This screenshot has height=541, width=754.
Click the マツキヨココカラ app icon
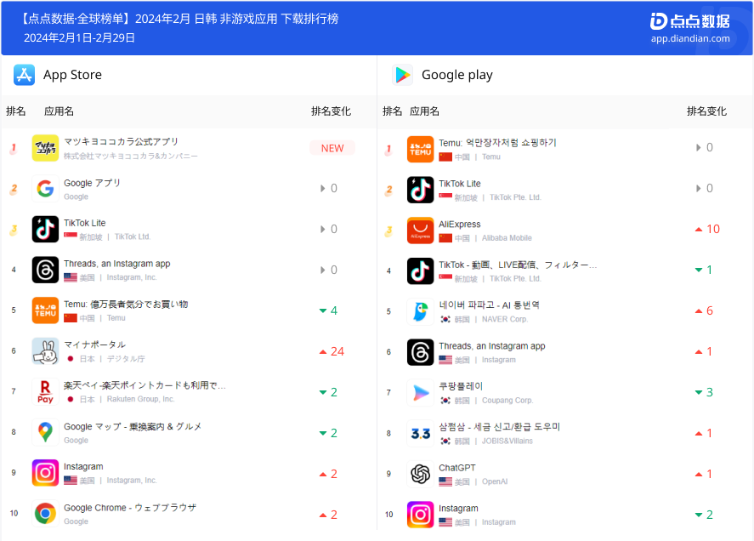tap(45, 148)
